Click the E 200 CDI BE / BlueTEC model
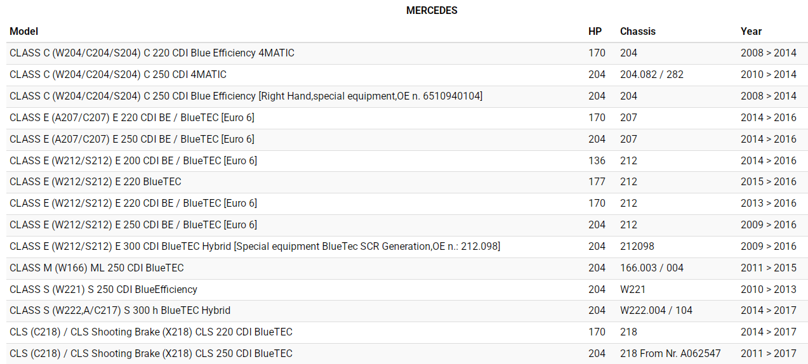The image size is (808, 364). (133, 161)
